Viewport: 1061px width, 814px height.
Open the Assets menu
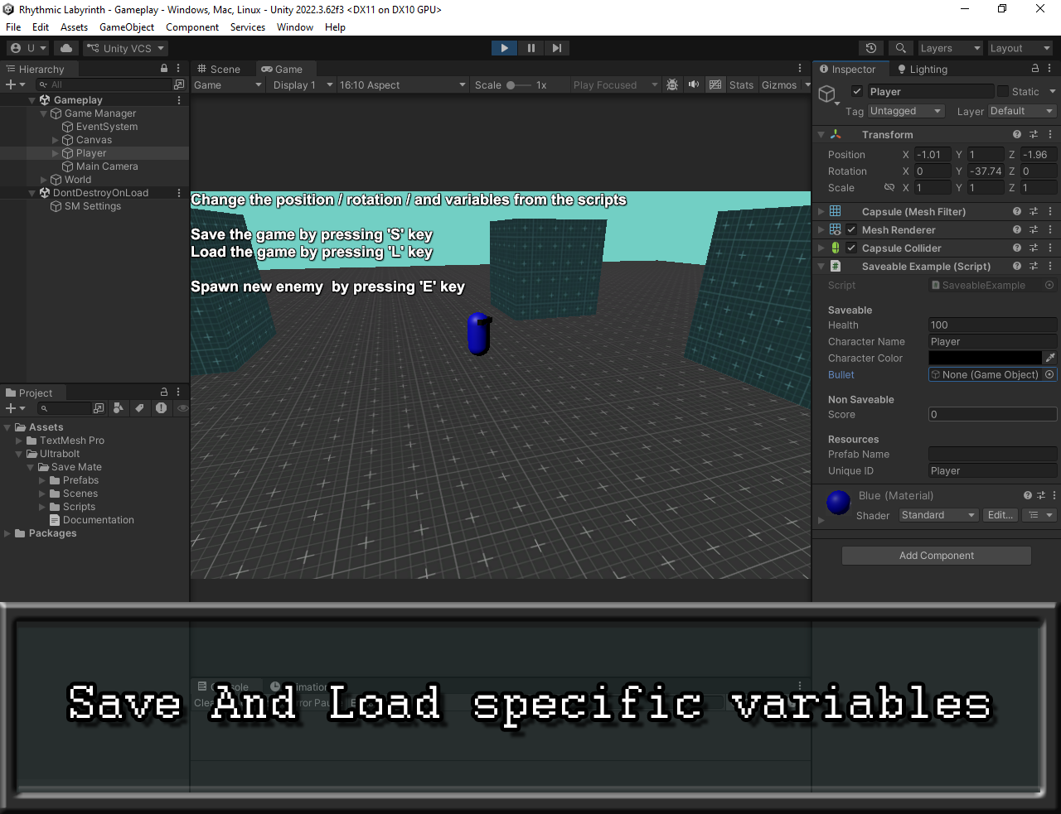pos(74,27)
